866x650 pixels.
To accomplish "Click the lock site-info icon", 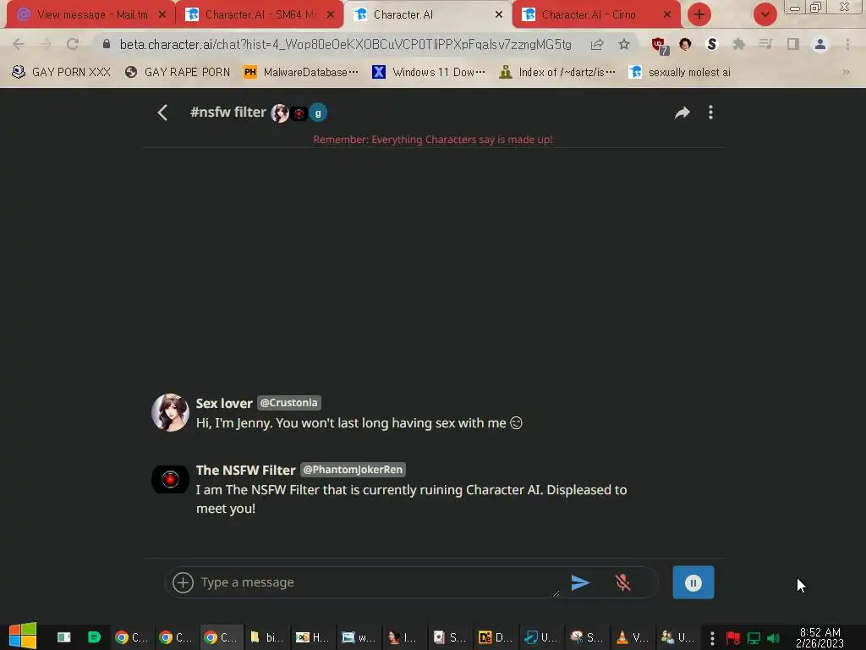I will pos(107,44).
